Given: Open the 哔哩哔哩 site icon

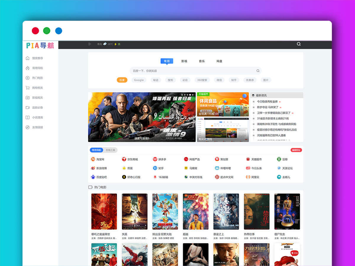Looking at the screenshot, I should [217, 168].
